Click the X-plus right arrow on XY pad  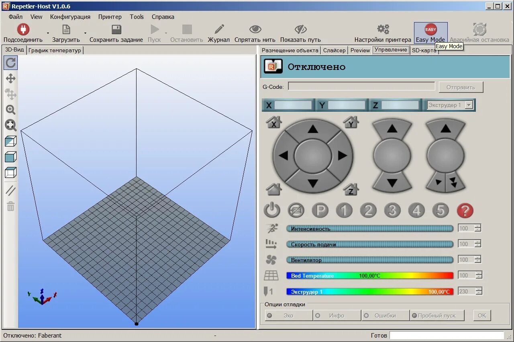pos(343,156)
